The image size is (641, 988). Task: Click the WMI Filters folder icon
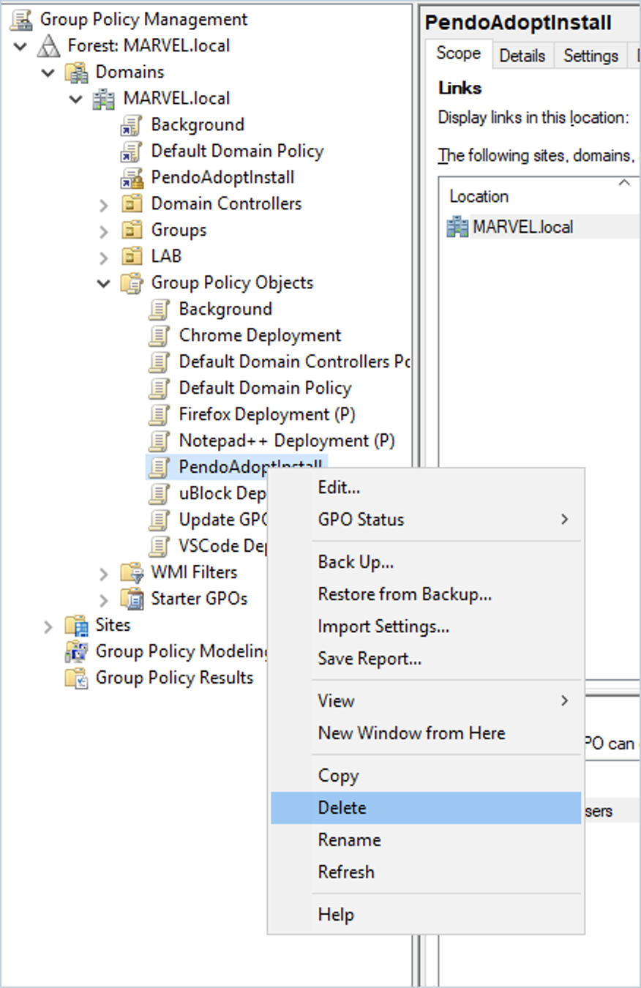point(132,573)
